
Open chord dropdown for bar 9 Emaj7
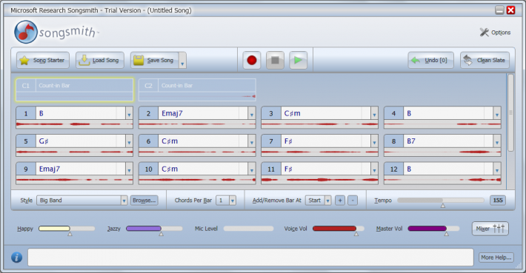[x=129, y=169]
